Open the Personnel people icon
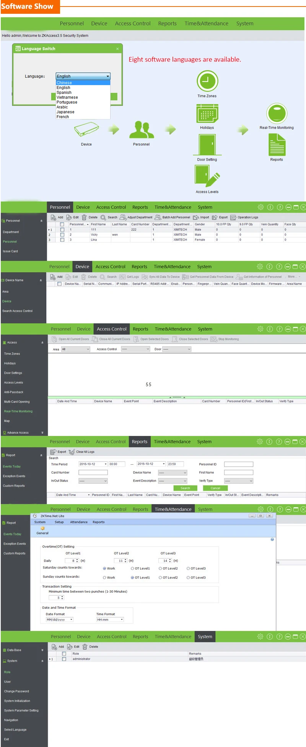 pos(141,129)
